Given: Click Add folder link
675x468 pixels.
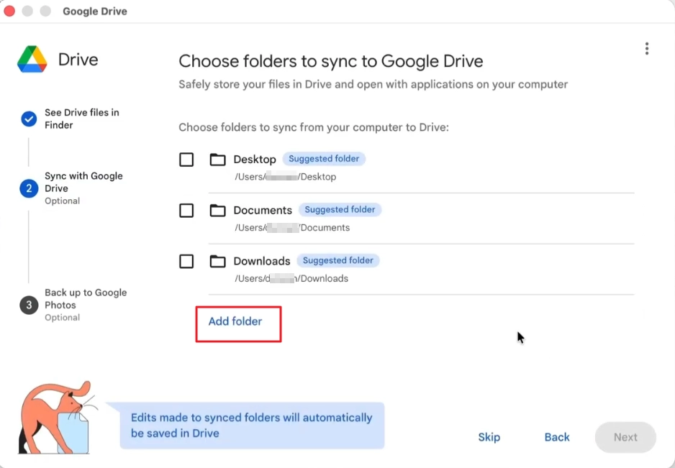Looking at the screenshot, I should pyautogui.click(x=235, y=321).
